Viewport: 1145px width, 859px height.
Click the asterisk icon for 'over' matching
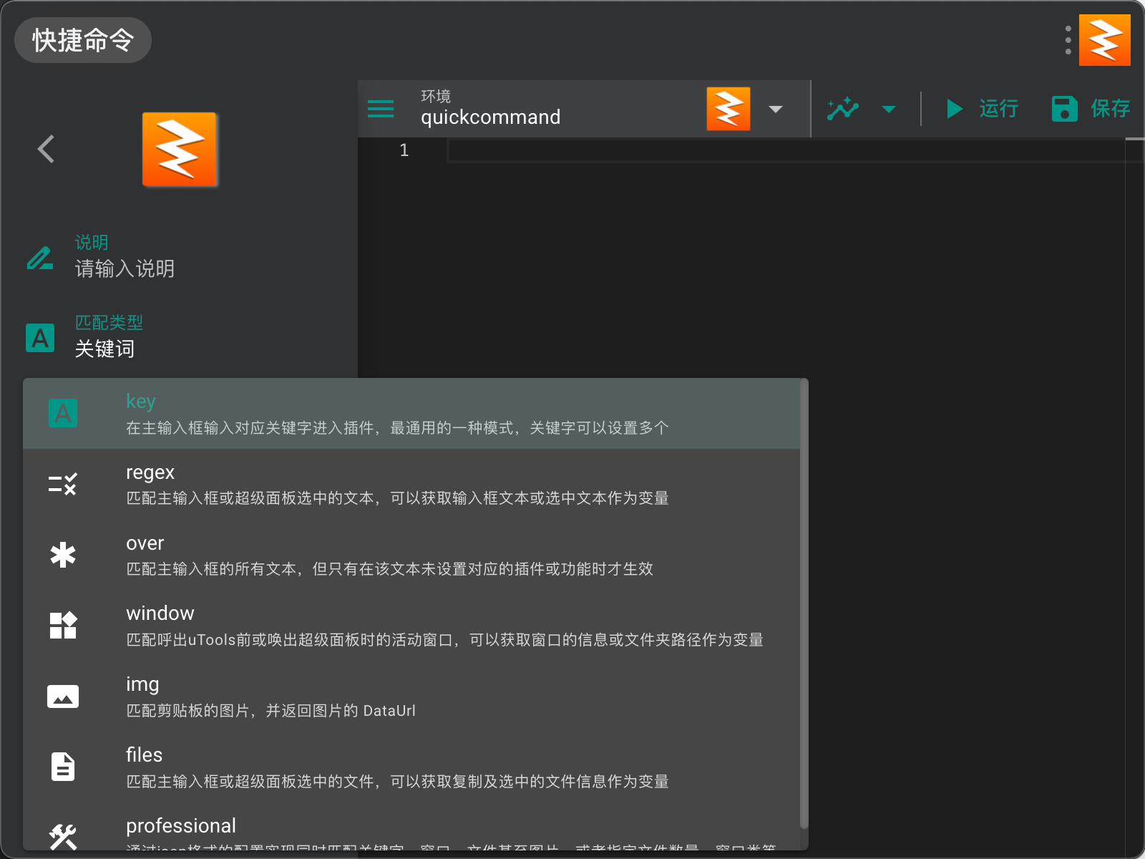click(x=63, y=554)
